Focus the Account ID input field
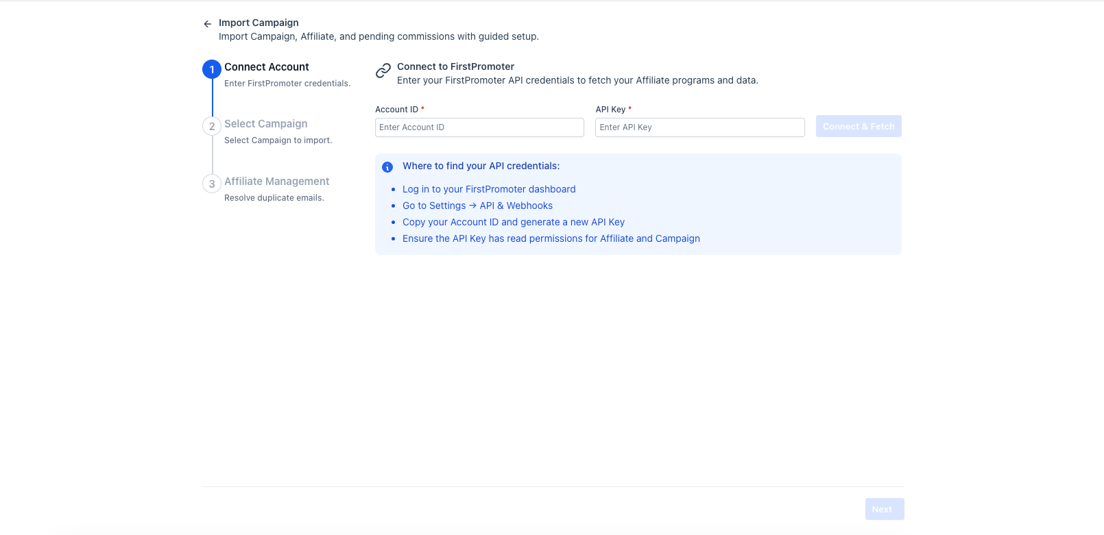 (x=479, y=127)
